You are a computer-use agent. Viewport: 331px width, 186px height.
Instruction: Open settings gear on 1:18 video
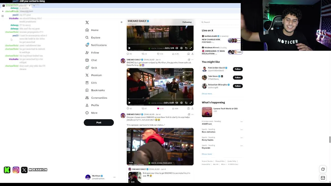182,48
